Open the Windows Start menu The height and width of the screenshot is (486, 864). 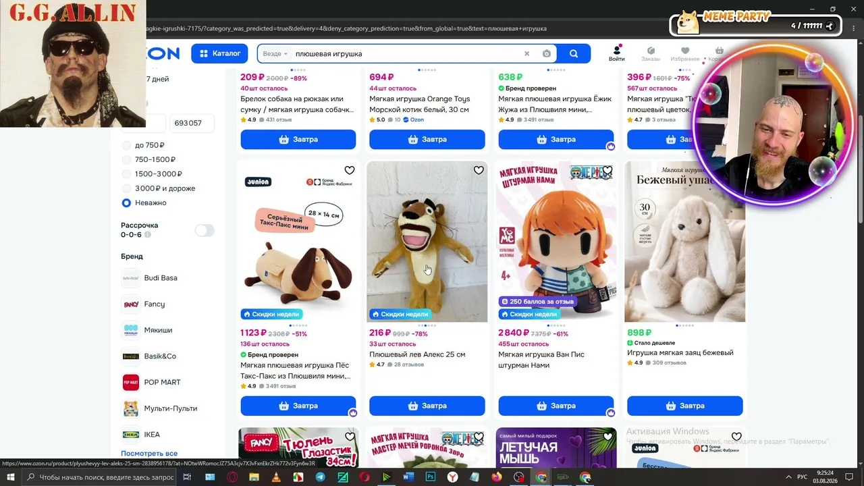tap(12, 477)
